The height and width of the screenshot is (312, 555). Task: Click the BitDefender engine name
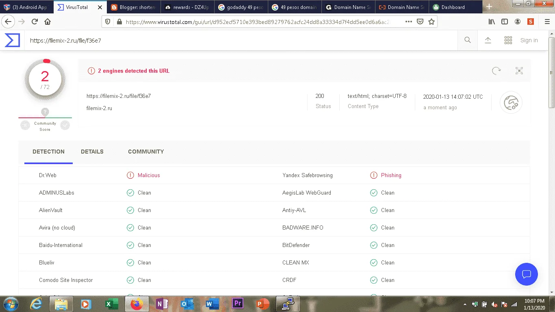tap(296, 245)
